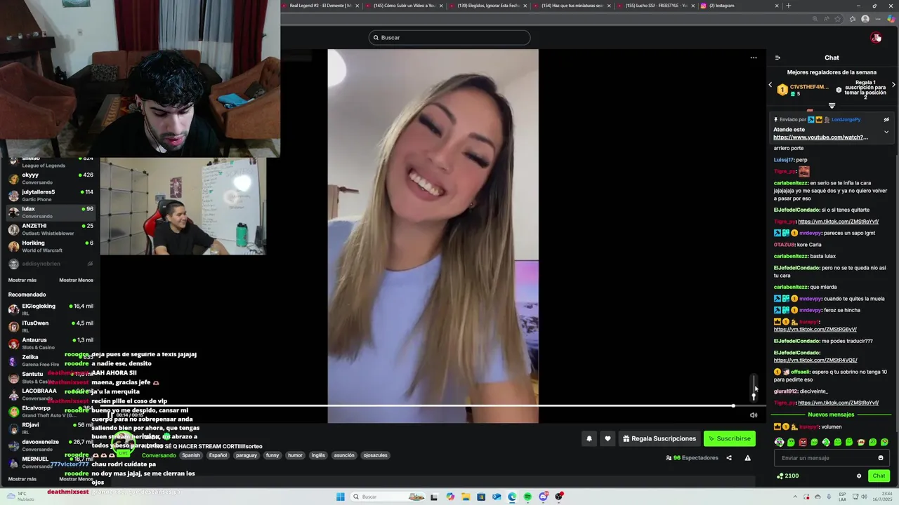The width and height of the screenshot is (899, 505).
Task: Jump to Nuevos mensajes in chat
Action: 832,415
